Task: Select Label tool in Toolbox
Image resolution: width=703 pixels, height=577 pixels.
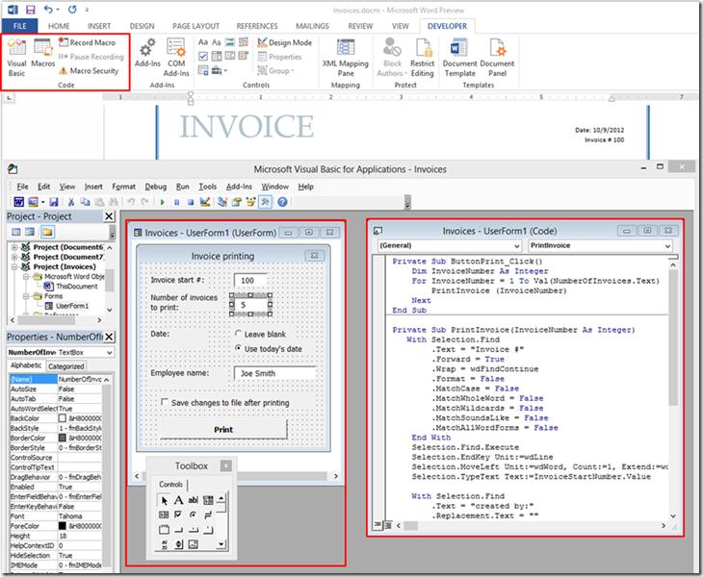Action: tap(178, 500)
